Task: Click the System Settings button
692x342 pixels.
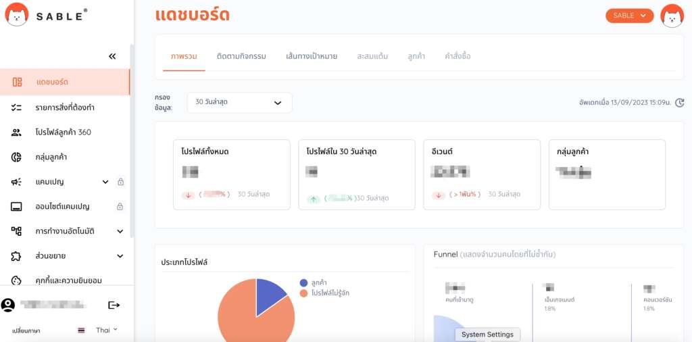Action: point(487,335)
